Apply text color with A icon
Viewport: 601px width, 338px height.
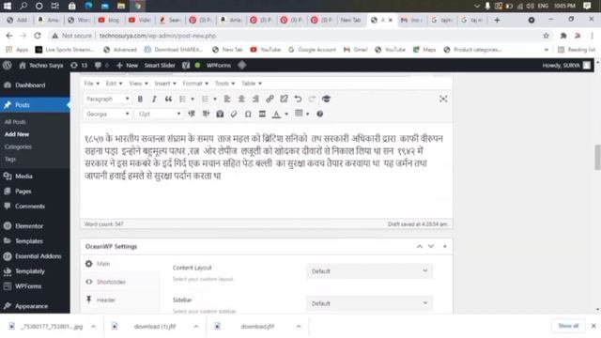click(276, 114)
